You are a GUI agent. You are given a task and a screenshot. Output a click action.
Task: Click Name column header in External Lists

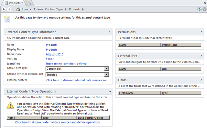pyautogui.click(x=139, y=69)
